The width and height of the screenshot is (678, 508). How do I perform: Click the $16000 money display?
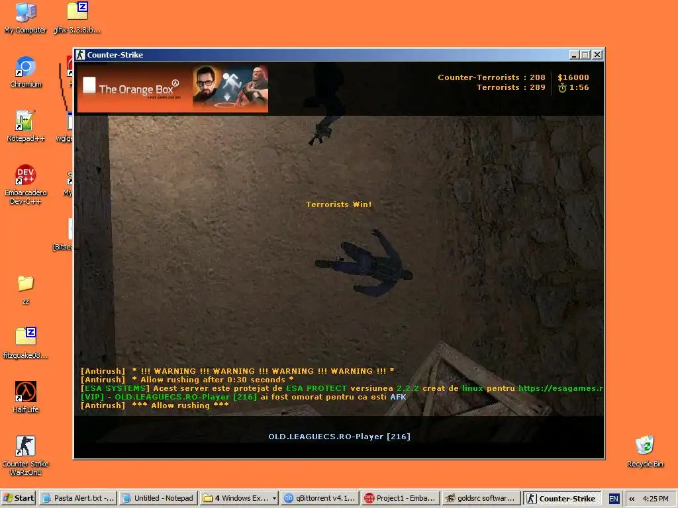pyautogui.click(x=573, y=77)
